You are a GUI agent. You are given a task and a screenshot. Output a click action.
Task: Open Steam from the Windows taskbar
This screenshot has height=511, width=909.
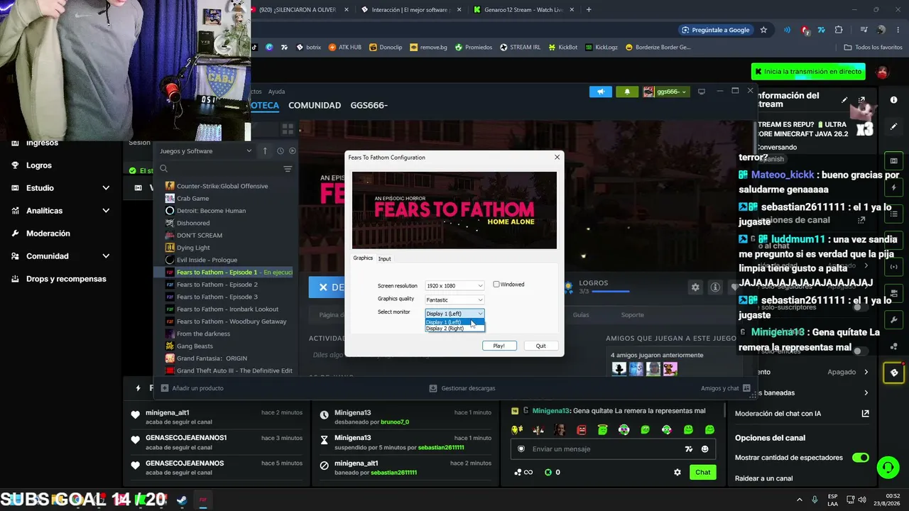pyautogui.click(x=182, y=500)
